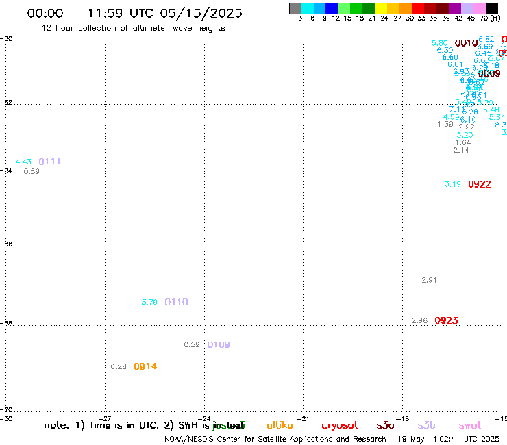
Task: Click the '0.59' value on the -64 line
Action: point(32,171)
